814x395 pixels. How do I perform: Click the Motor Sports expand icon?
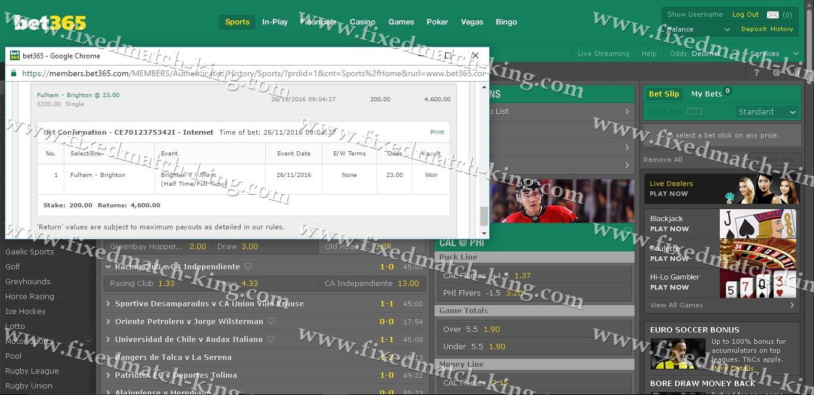89,341
